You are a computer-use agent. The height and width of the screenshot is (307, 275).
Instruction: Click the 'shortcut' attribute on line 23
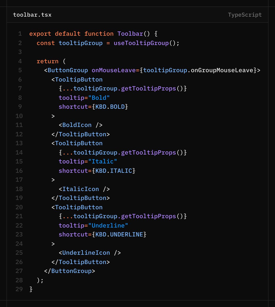point(73,234)
